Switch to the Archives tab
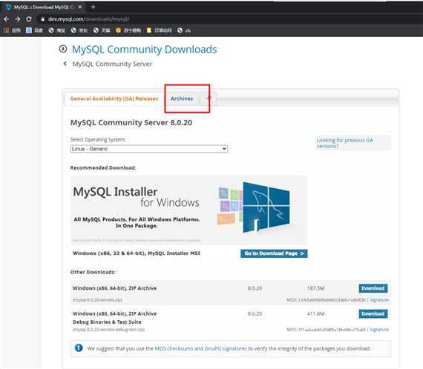423x369 pixels. coord(182,99)
